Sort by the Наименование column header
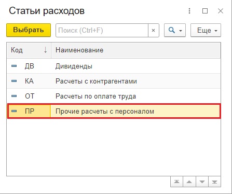232x194 pixels. [136, 50]
